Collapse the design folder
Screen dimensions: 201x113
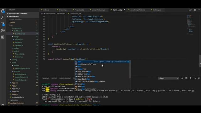(12, 37)
